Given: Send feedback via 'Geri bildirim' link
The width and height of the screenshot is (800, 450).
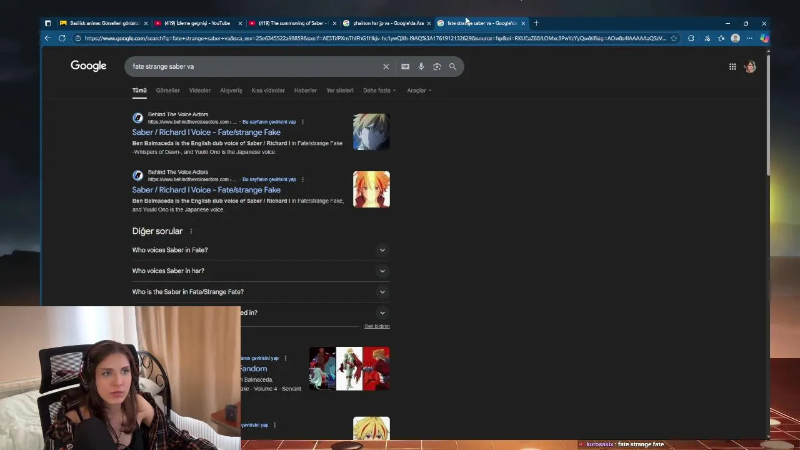Looking at the screenshot, I should coord(377,326).
